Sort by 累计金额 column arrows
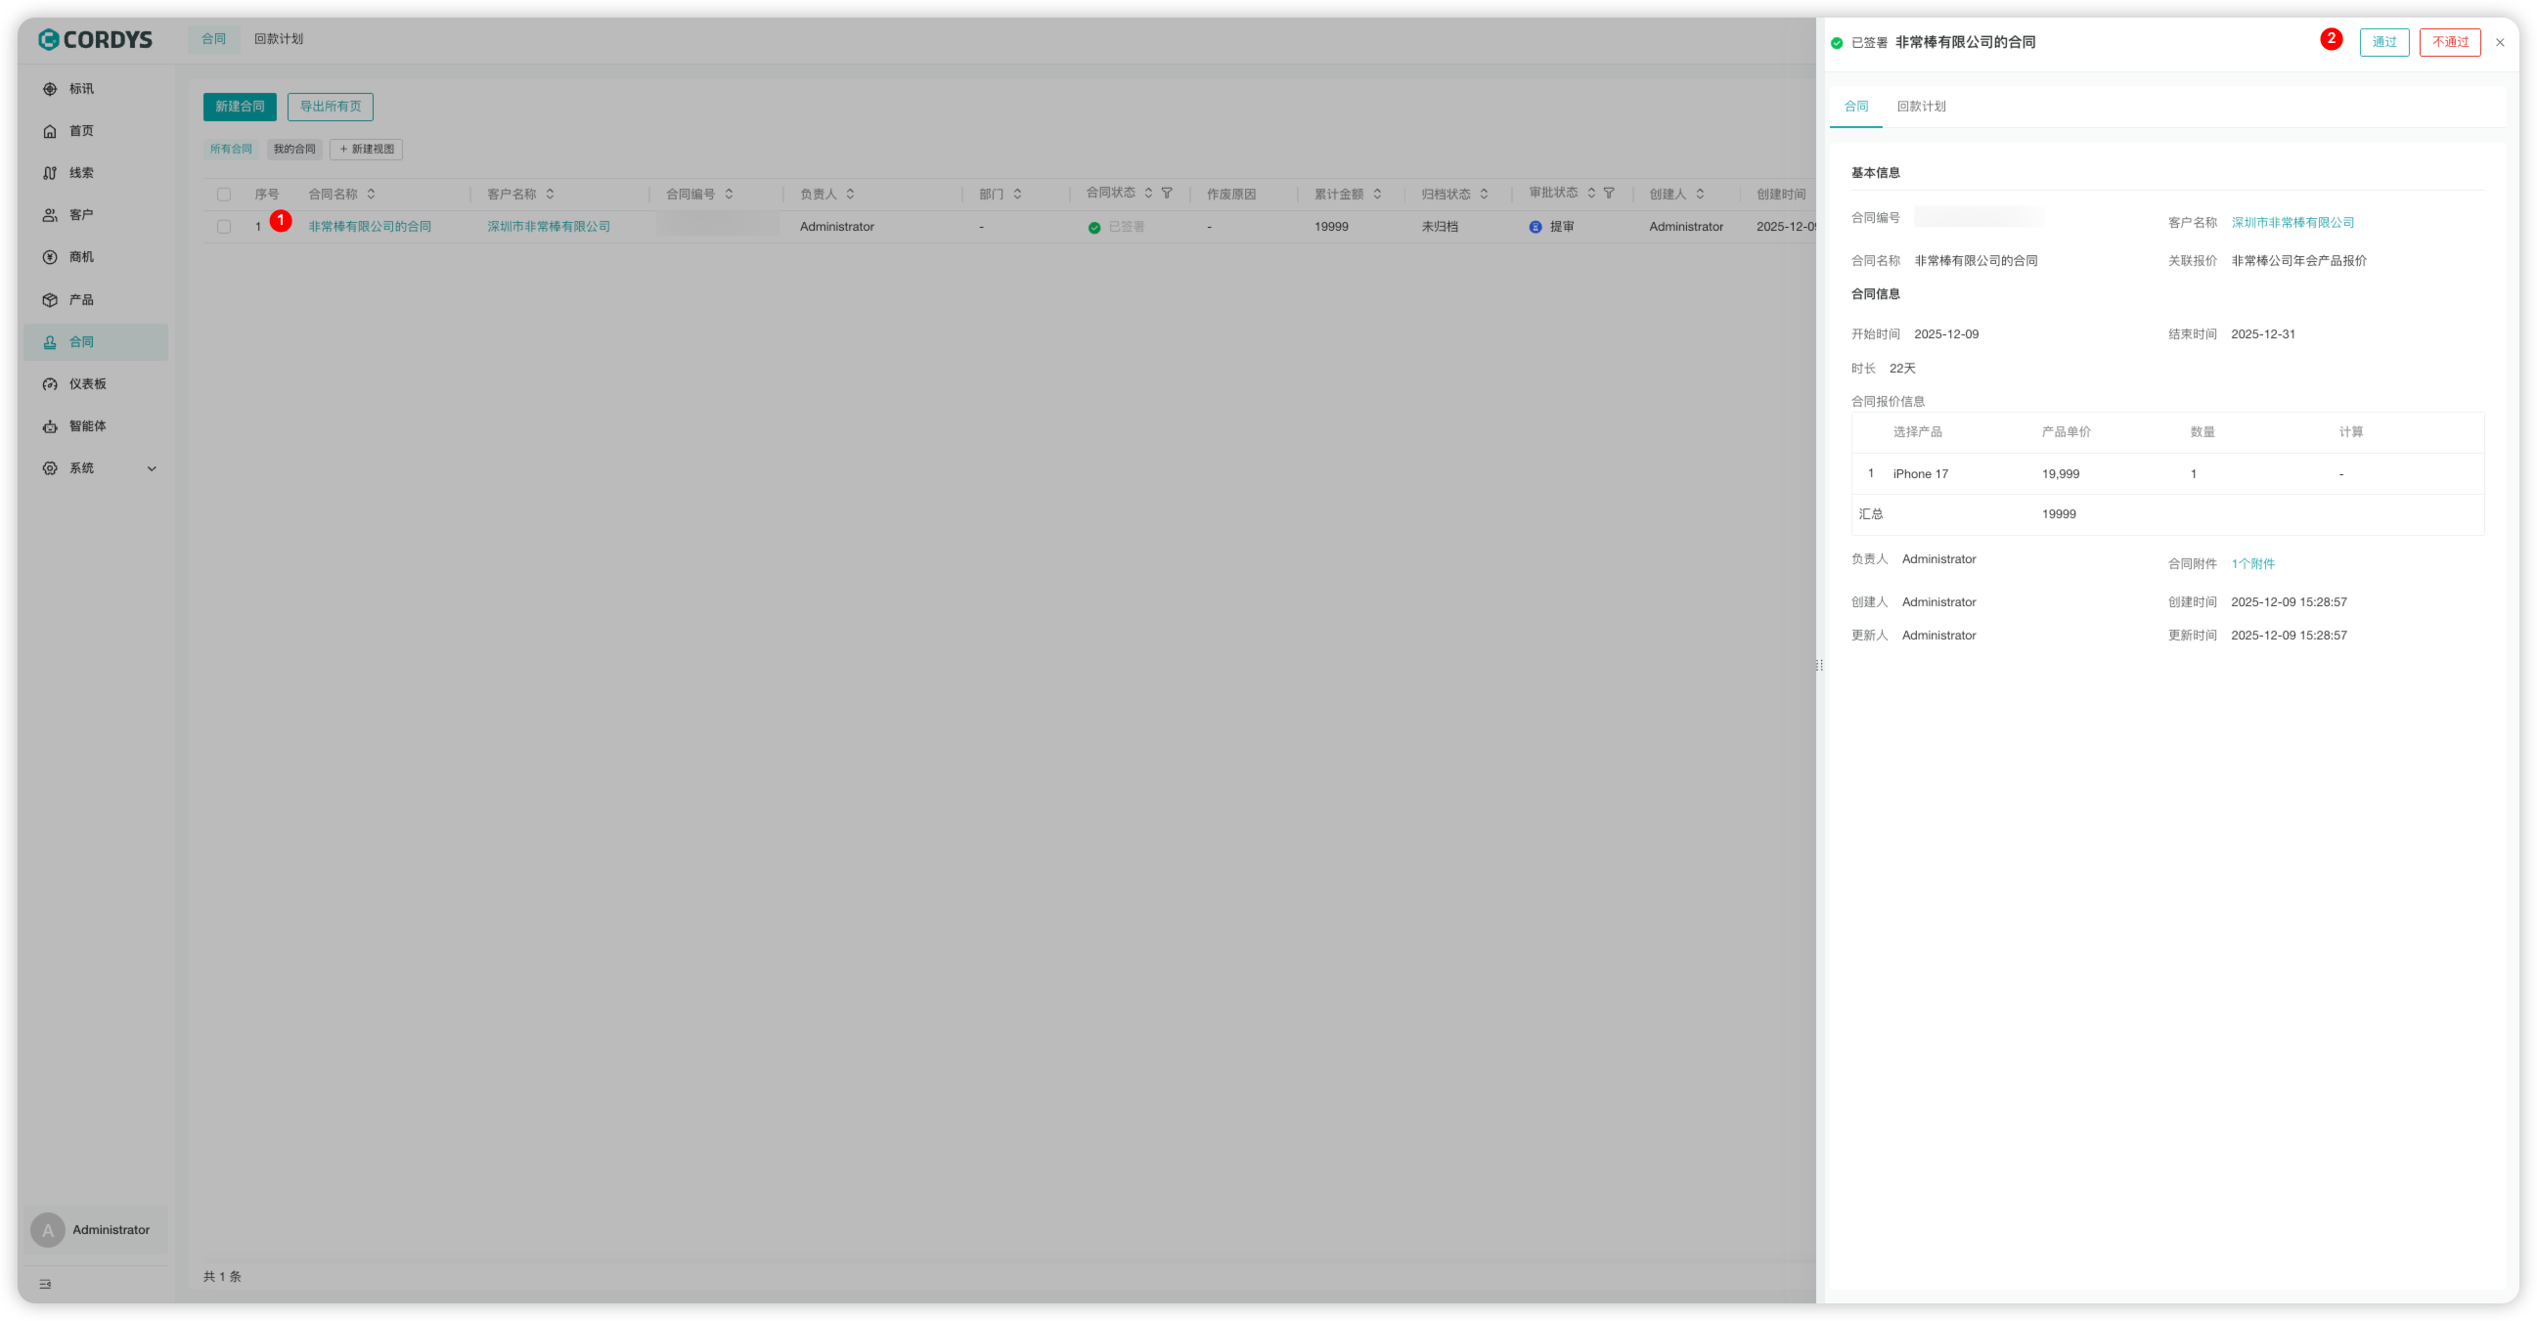 1377,194
